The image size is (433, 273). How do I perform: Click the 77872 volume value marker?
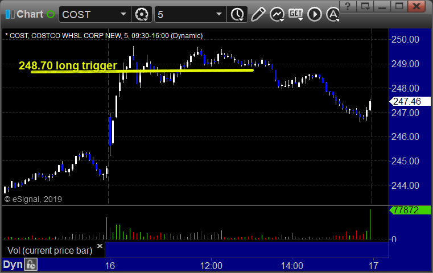coord(410,210)
